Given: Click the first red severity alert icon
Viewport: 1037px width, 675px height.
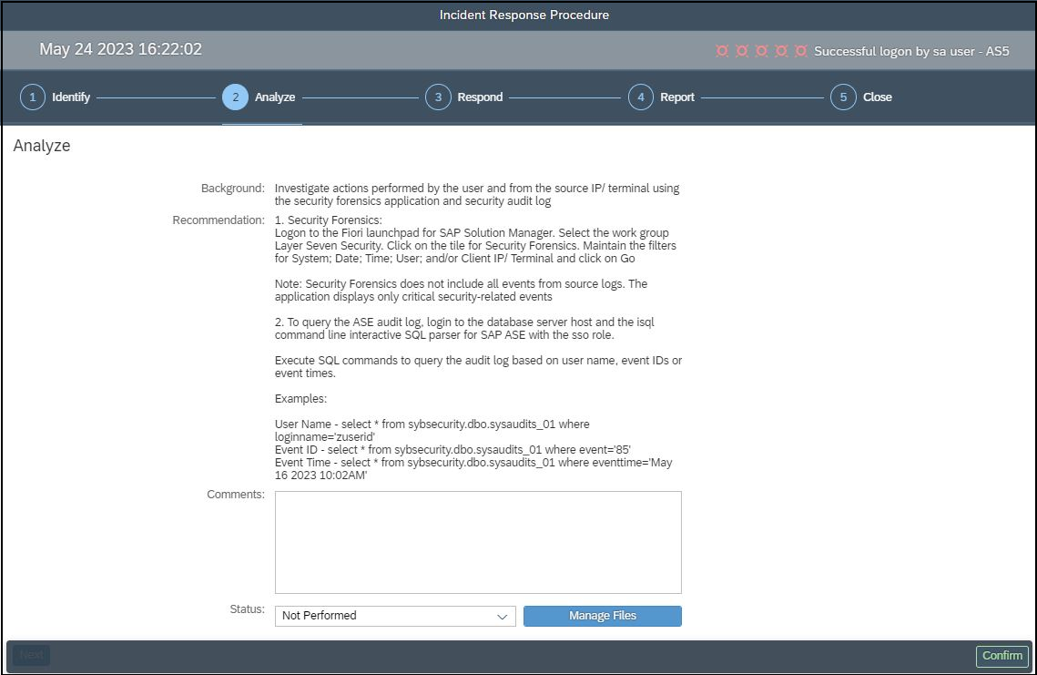Looking at the screenshot, I should tap(722, 51).
